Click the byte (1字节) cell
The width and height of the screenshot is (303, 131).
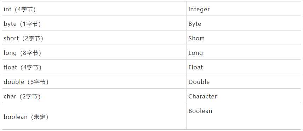(94, 23)
